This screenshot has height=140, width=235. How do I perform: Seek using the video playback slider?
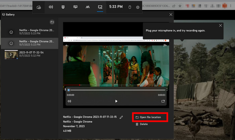117,90
